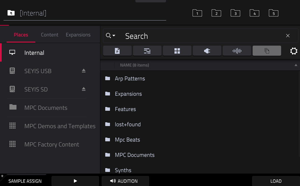Click the Internal monitor icon
The image size is (300, 186).
tap(12, 52)
